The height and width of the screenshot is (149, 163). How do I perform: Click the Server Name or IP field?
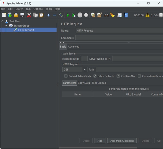coord(137,59)
